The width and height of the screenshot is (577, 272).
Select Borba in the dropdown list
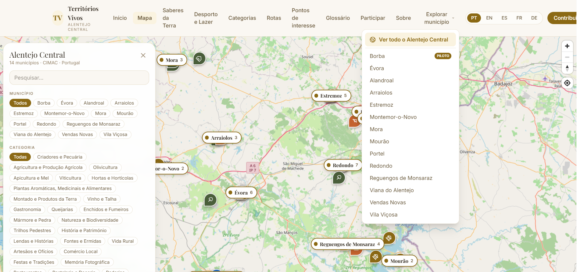pos(410,56)
